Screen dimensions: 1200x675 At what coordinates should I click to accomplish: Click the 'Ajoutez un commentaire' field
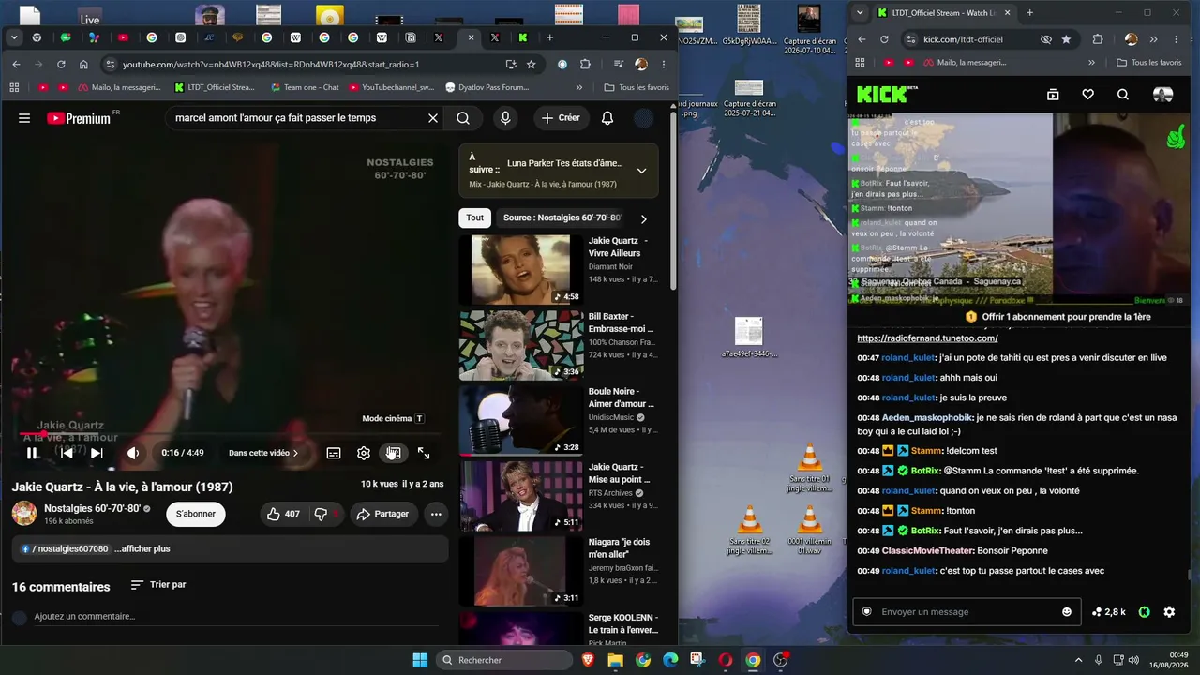[234, 617]
